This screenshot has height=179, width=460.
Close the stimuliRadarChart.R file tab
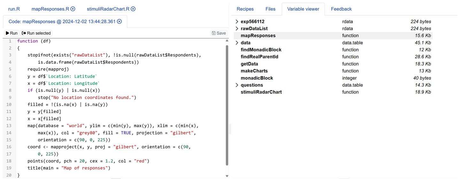tap(133, 9)
